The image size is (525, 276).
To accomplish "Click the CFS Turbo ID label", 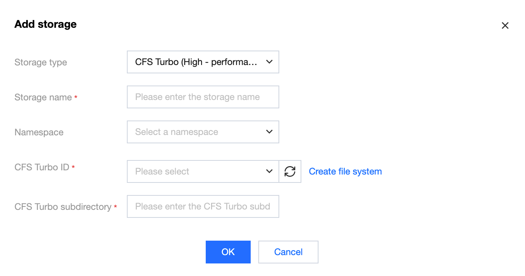I will [x=42, y=167].
